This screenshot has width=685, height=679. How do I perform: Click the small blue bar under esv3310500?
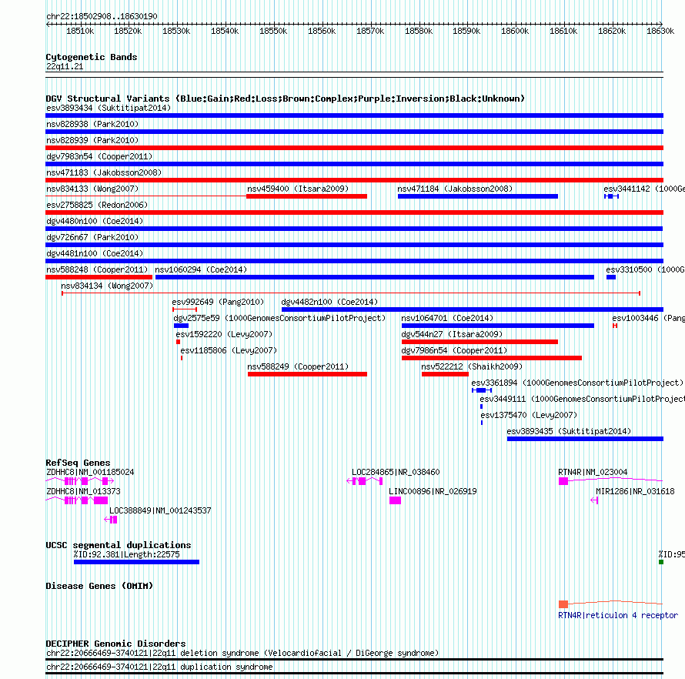point(611,277)
